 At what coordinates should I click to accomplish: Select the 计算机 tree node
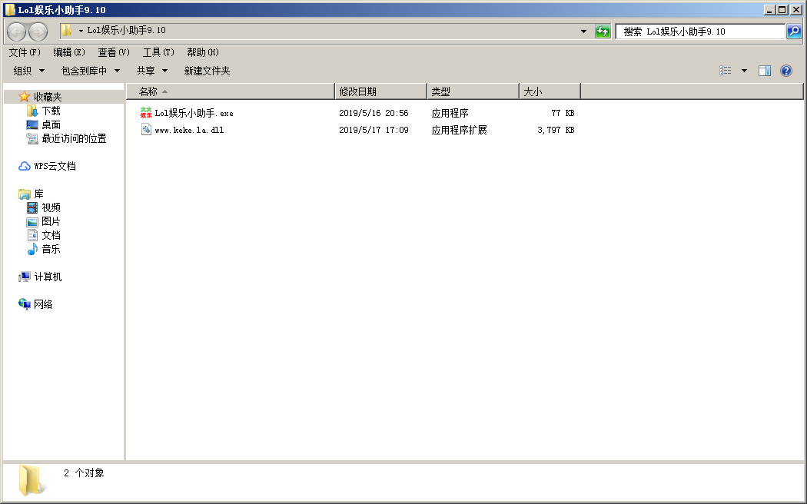click(x=48, y=277)
